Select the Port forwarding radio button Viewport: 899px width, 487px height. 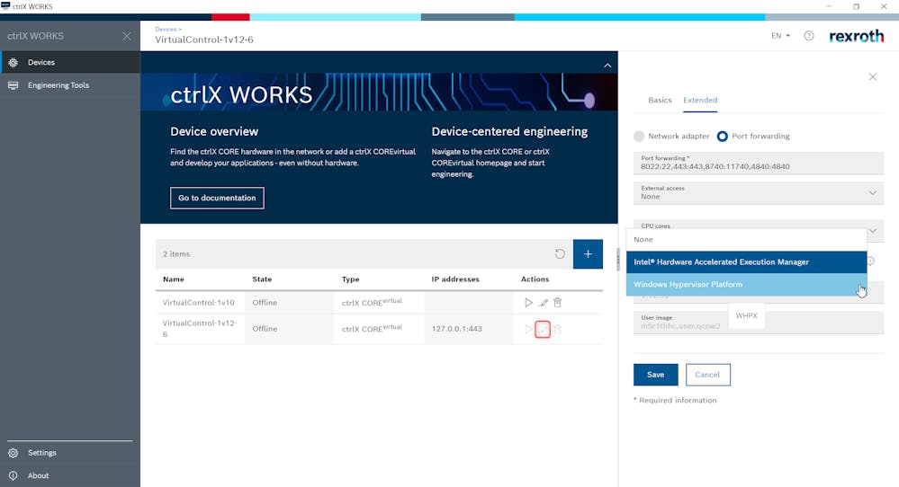723,137
